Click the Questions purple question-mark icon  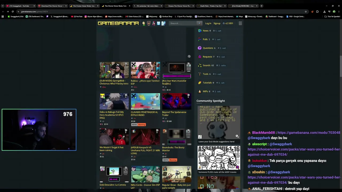(x=200, y=48)
